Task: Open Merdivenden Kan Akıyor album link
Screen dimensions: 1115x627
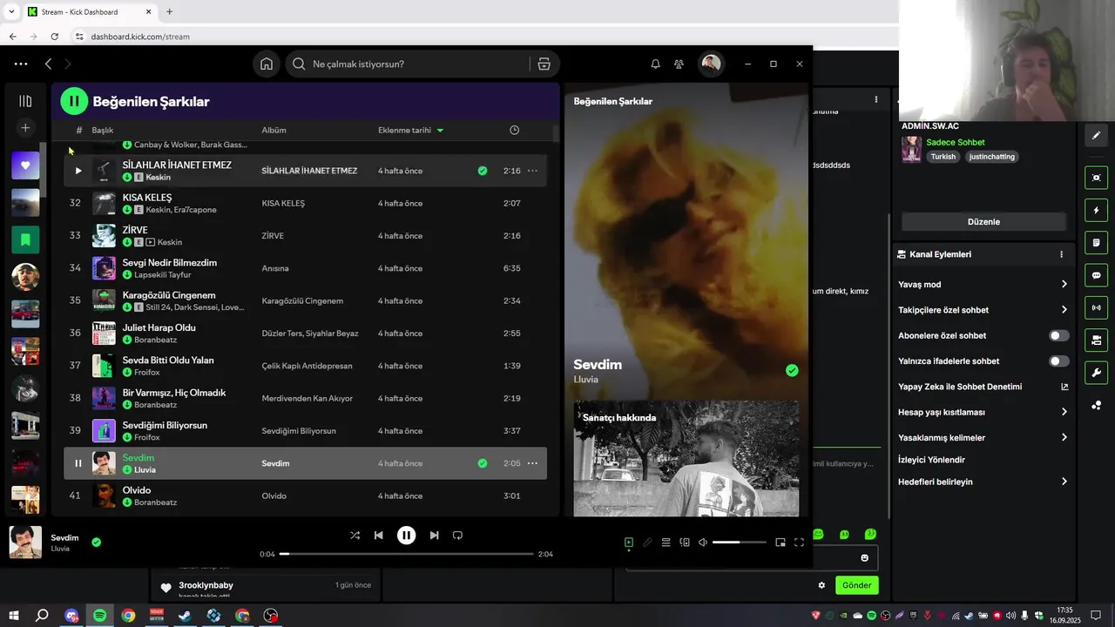Action: pos(307,398)
